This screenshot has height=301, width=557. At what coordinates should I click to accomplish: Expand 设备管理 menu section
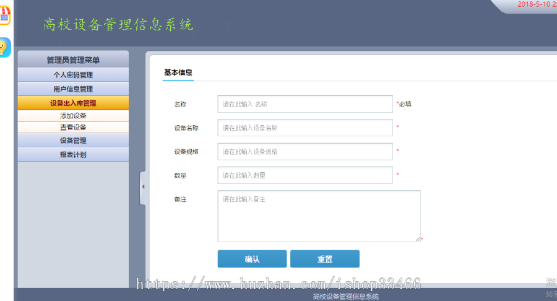[x=73, y=141]
